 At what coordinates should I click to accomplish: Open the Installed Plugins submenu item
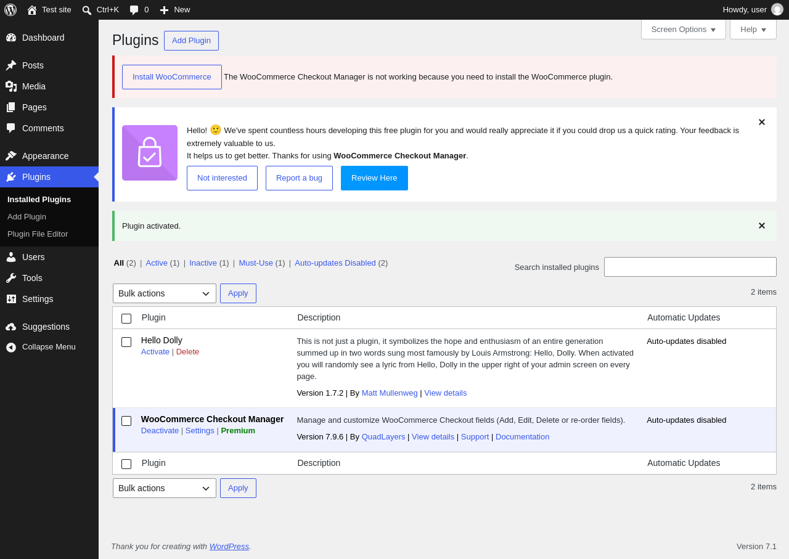click(39, 200)
